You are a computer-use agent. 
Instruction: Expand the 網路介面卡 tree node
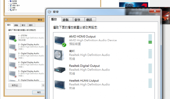pyautogui.click(x=8, y=6)
